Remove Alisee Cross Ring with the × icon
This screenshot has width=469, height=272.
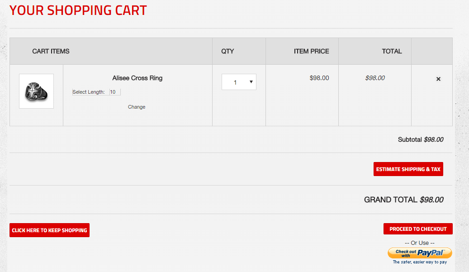click(438, 79)
